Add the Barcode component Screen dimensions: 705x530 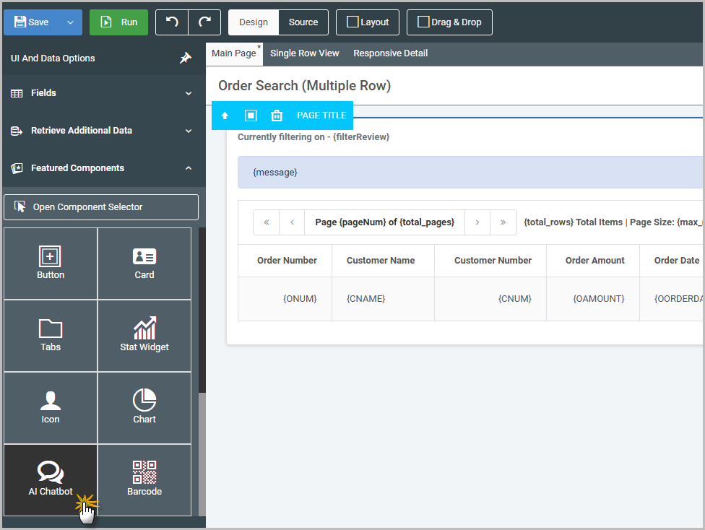point(144,479)
